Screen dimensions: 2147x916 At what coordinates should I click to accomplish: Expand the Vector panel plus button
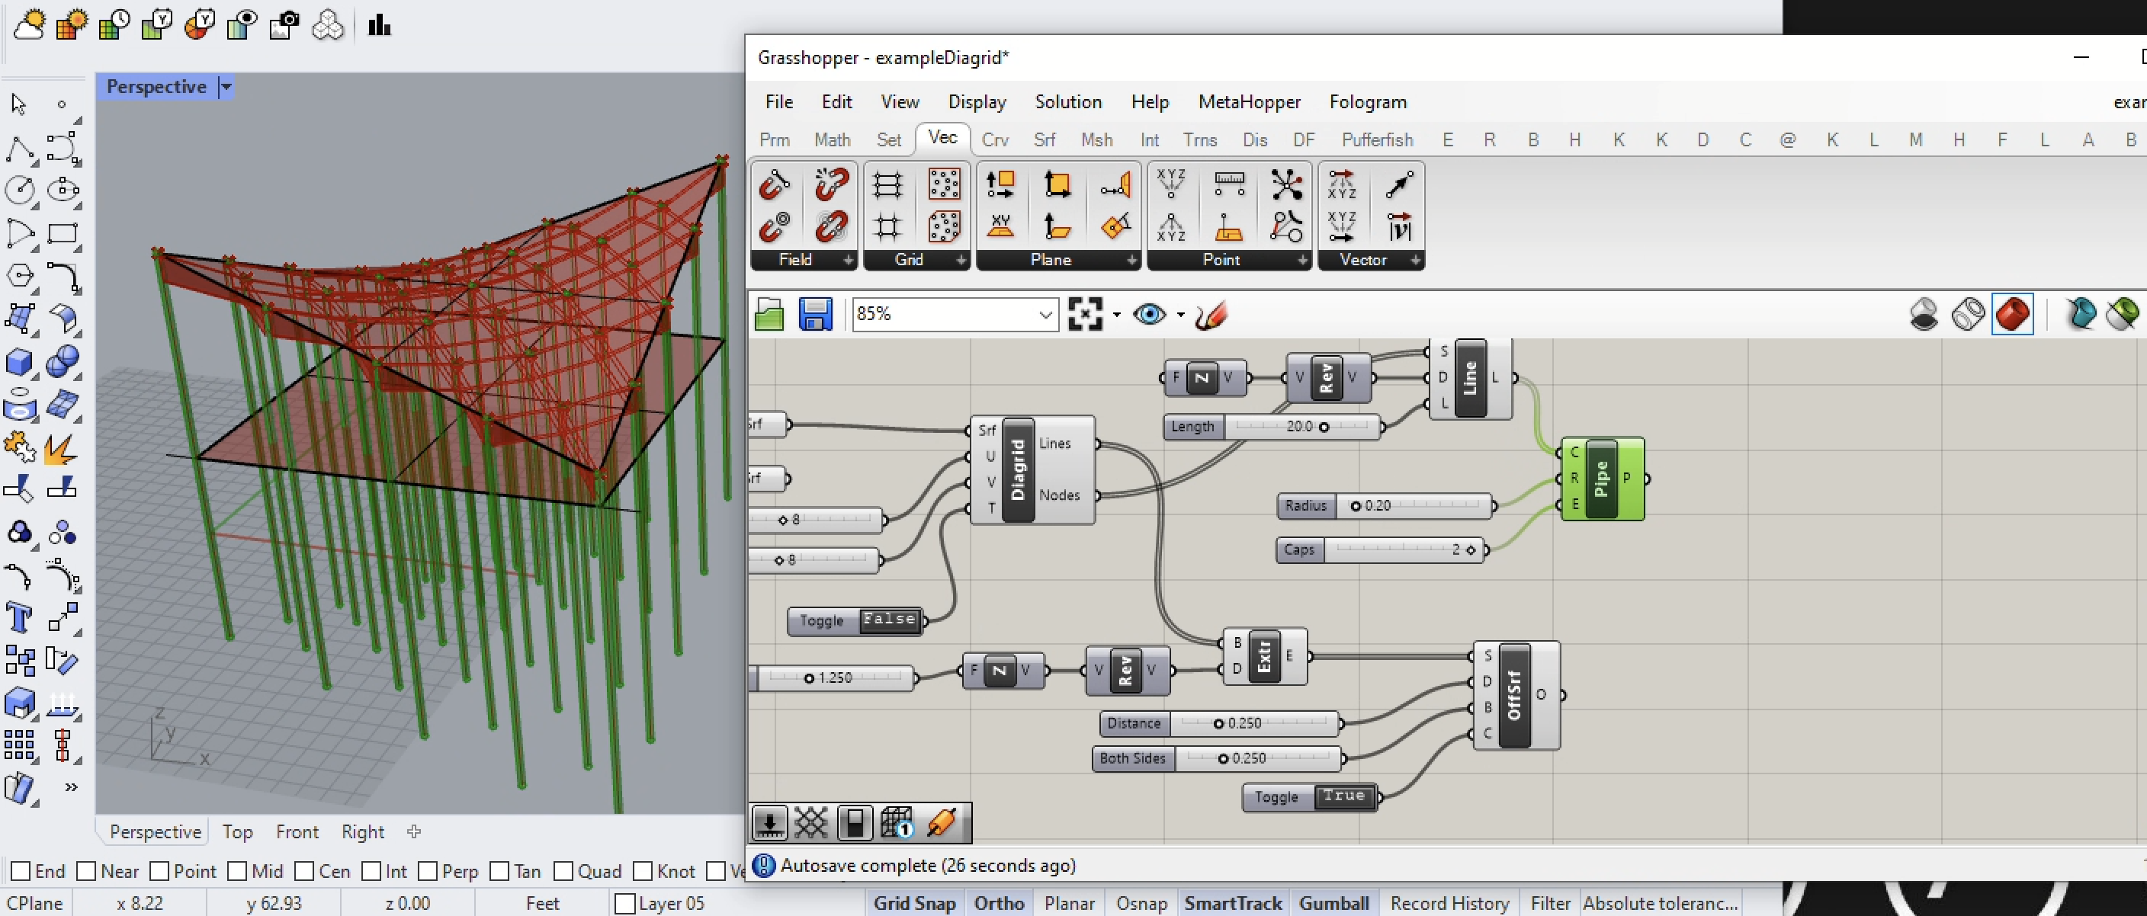pyautogui.click(x=1415, y=261)
